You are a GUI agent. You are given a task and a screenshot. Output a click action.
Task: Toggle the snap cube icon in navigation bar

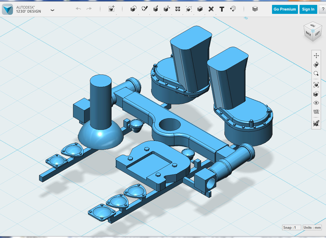(x=316, y=123)
